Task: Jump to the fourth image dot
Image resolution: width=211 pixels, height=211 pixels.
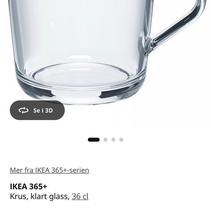Action: [x=121, y=140]
